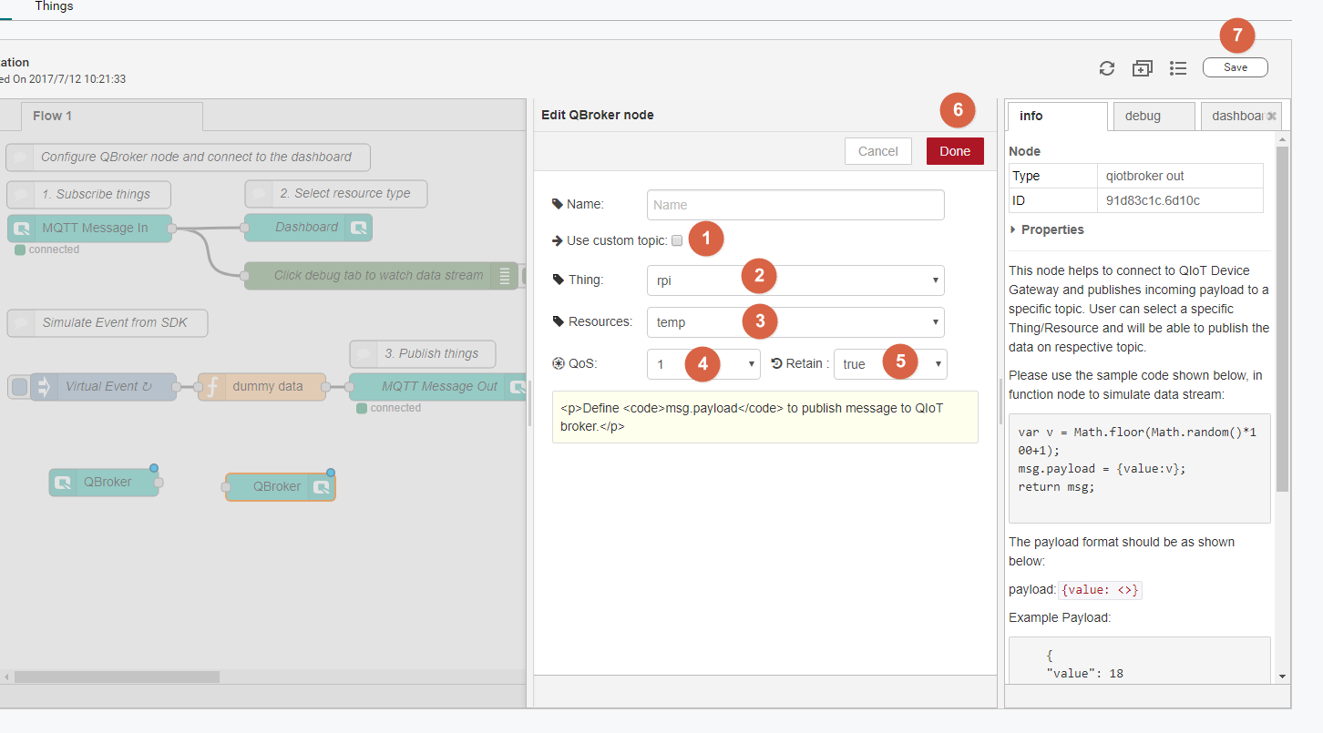
Task: Click the red Done button
Action: coord(955,151)
